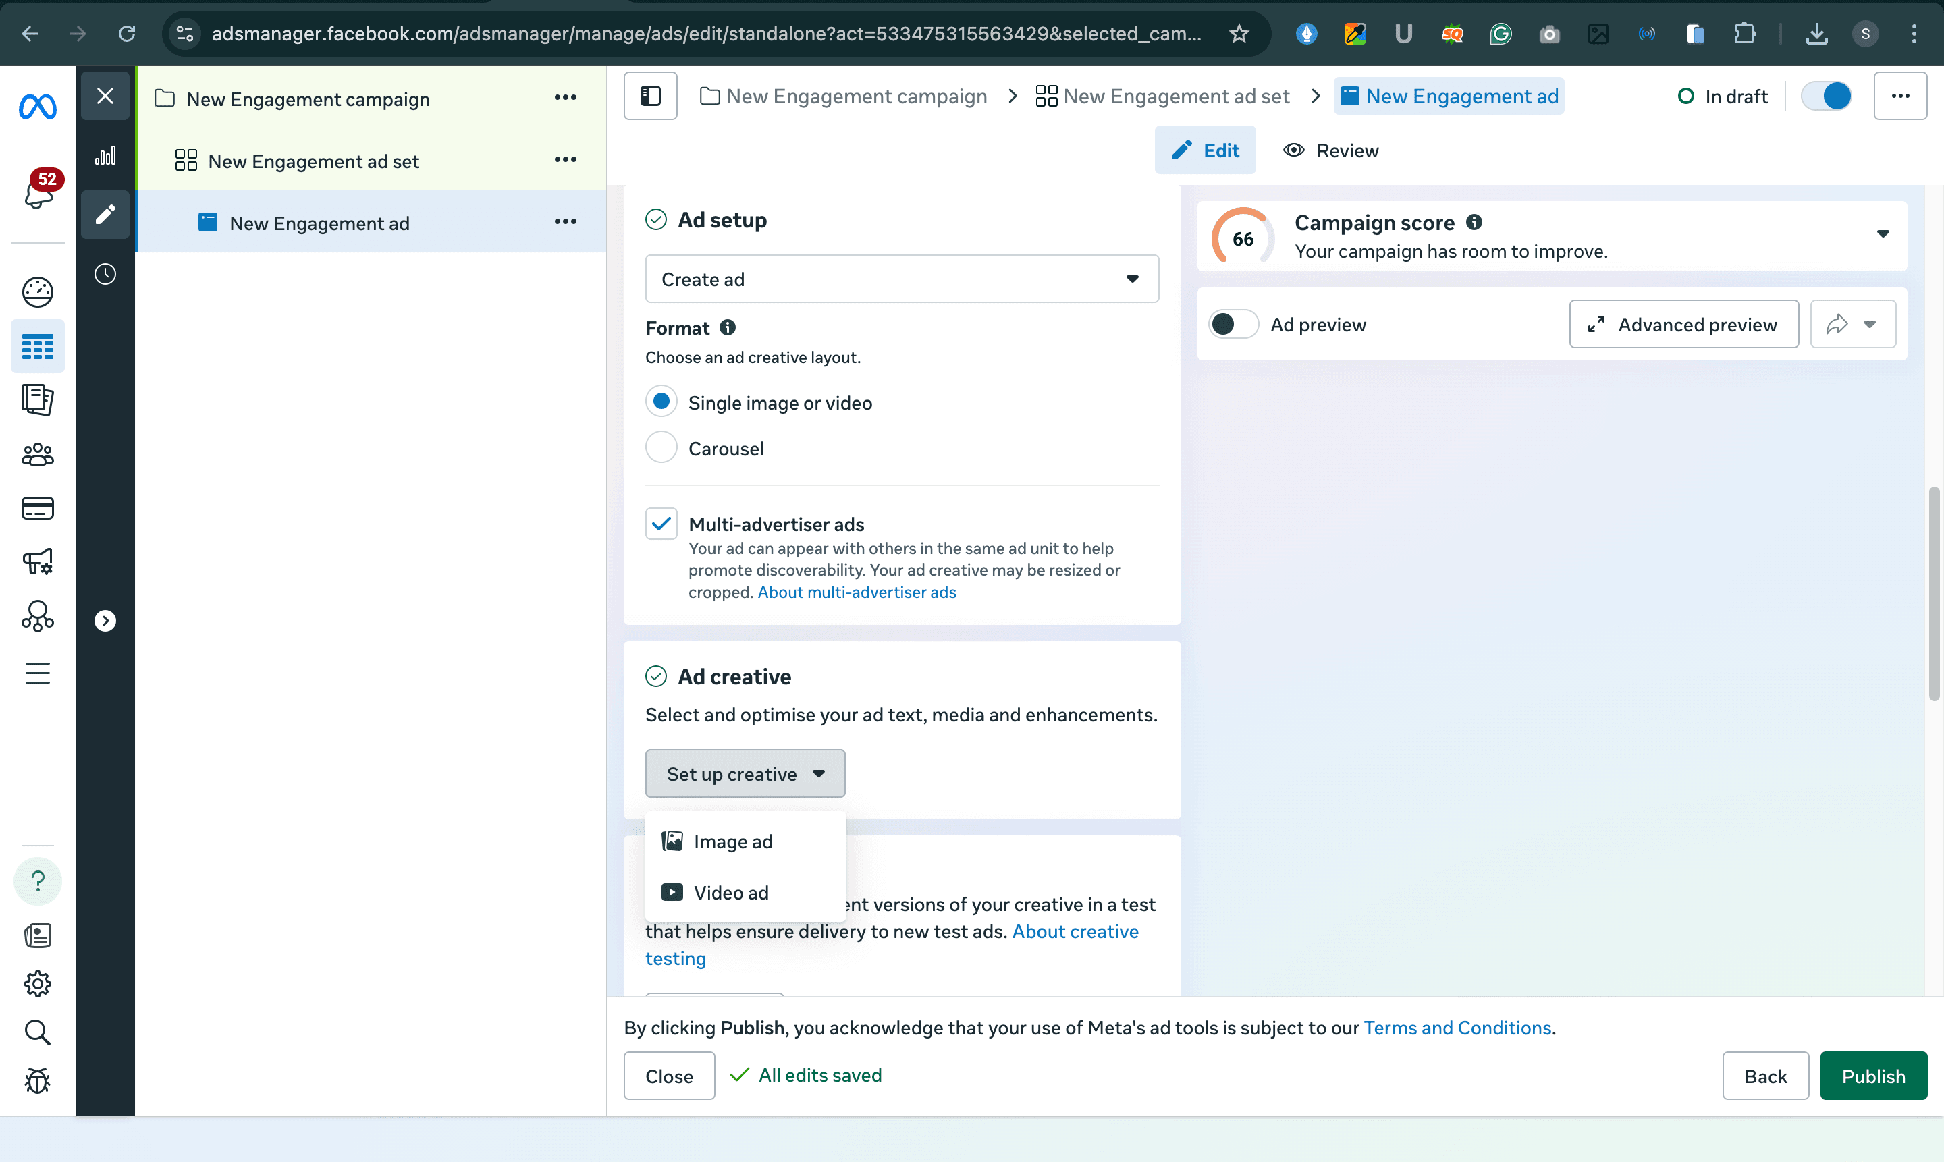Select the Carousel format radio button
This screenshot has height=1162, width=1944.
point(661,448)
